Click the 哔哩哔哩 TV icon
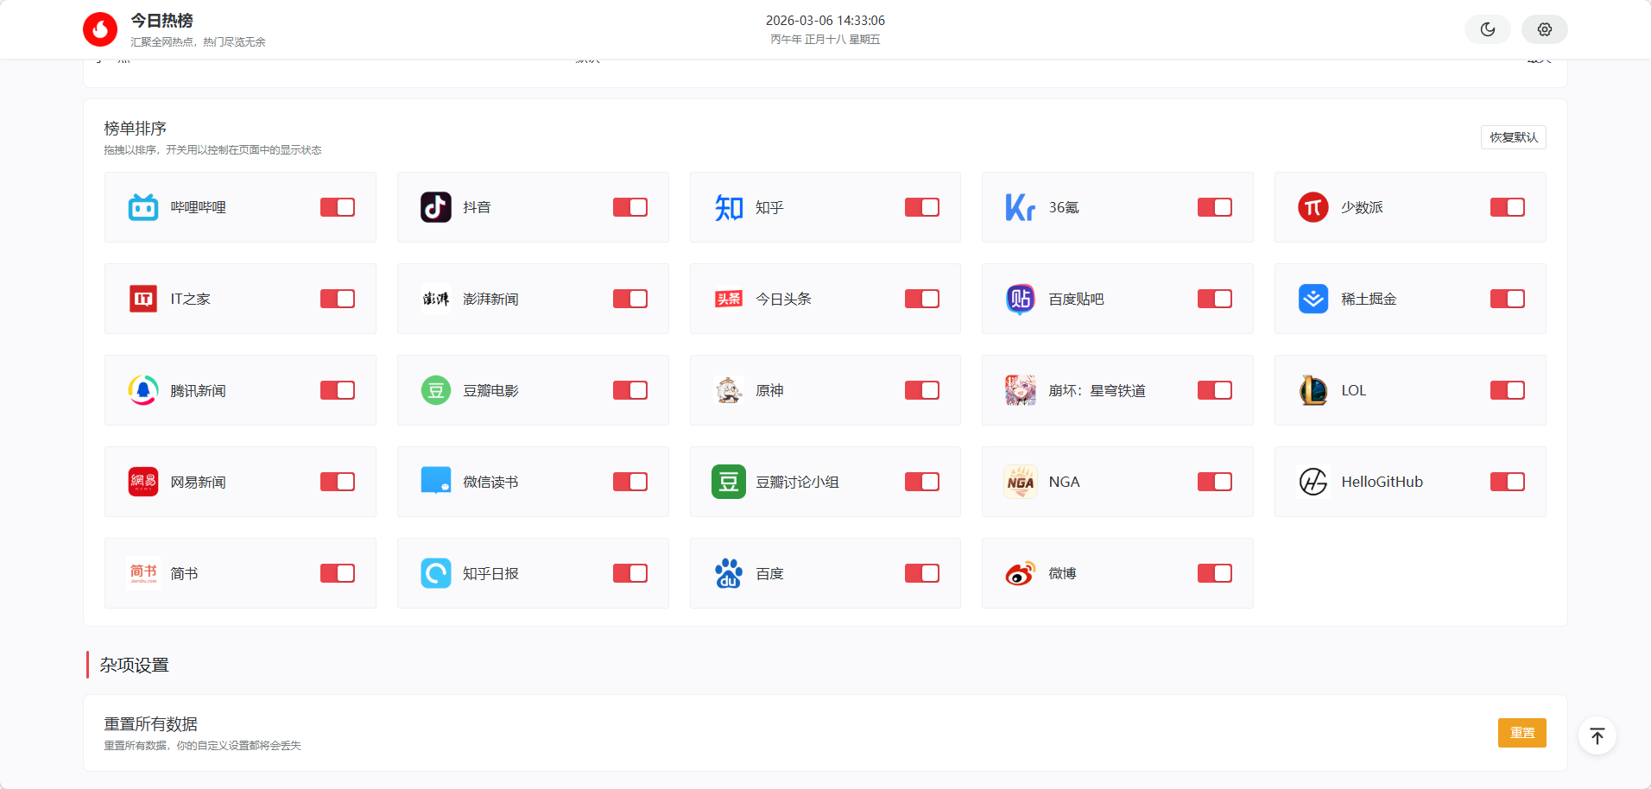The height and width of the screenshot is (789, 1651). (143, 207)
